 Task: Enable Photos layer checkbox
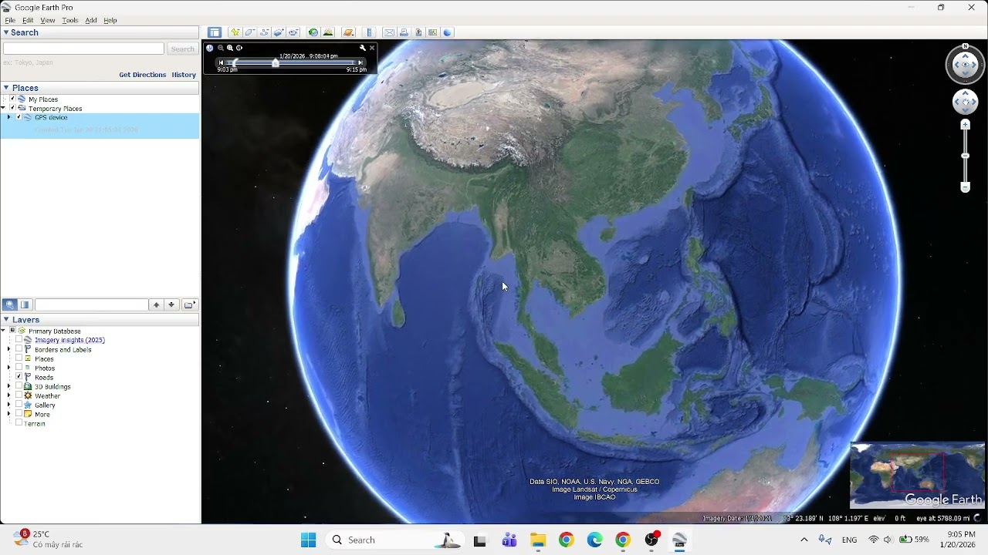(x=19, y=368)
